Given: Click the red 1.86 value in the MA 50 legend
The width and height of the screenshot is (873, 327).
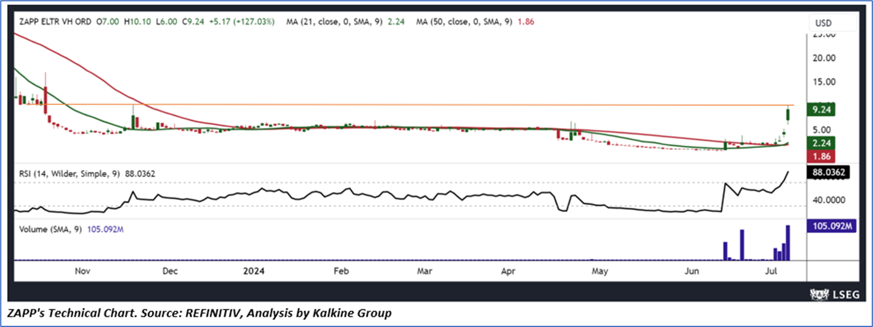Looking at the screenshot, I should click(x=525, y=22).
